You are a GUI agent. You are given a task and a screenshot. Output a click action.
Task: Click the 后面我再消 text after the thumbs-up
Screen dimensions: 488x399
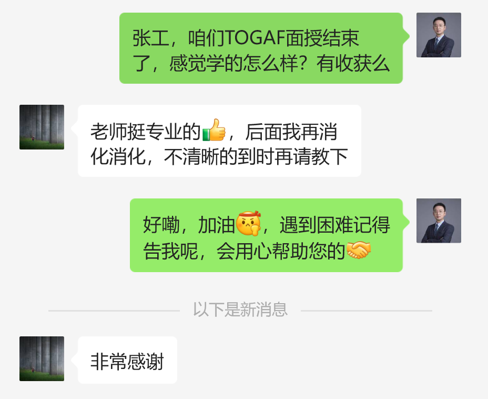coord(291,132)
